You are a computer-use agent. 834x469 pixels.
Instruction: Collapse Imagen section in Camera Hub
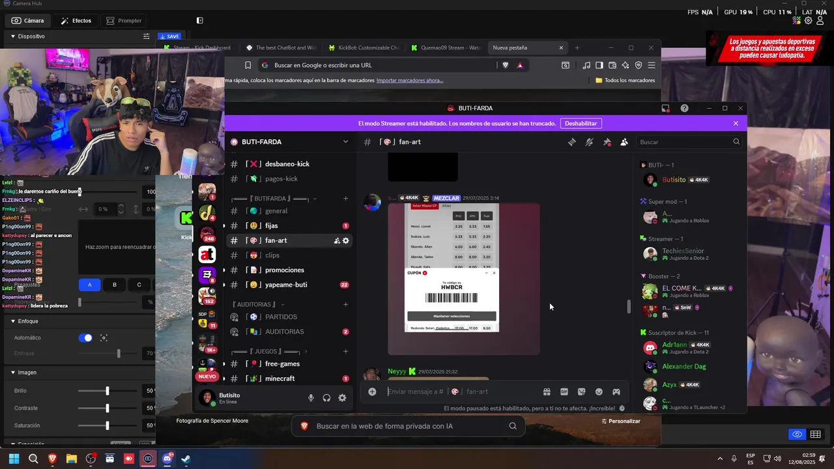pos(12,373)
